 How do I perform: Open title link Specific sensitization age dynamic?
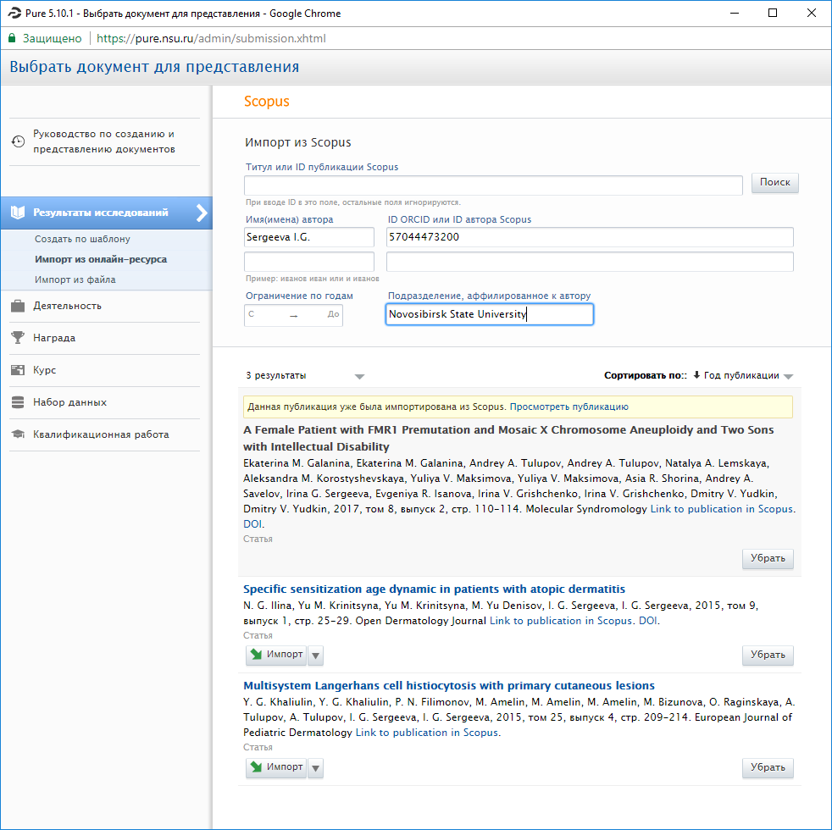click(434, 589)
